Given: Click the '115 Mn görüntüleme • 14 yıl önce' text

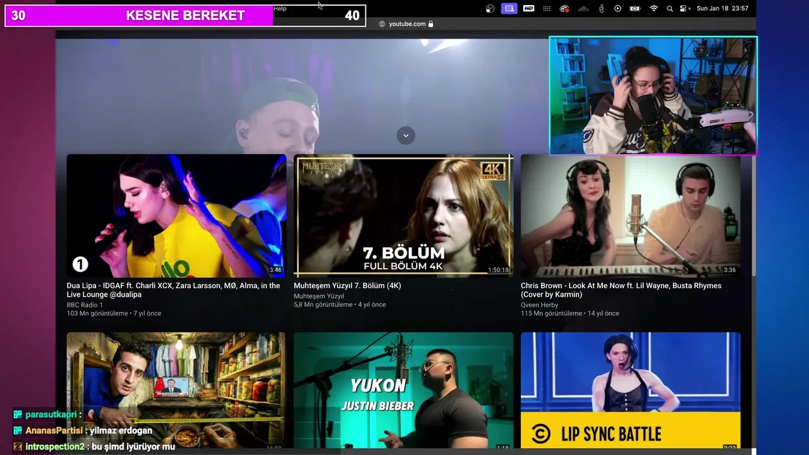Looking at the screenshot, I should (570, 313).
